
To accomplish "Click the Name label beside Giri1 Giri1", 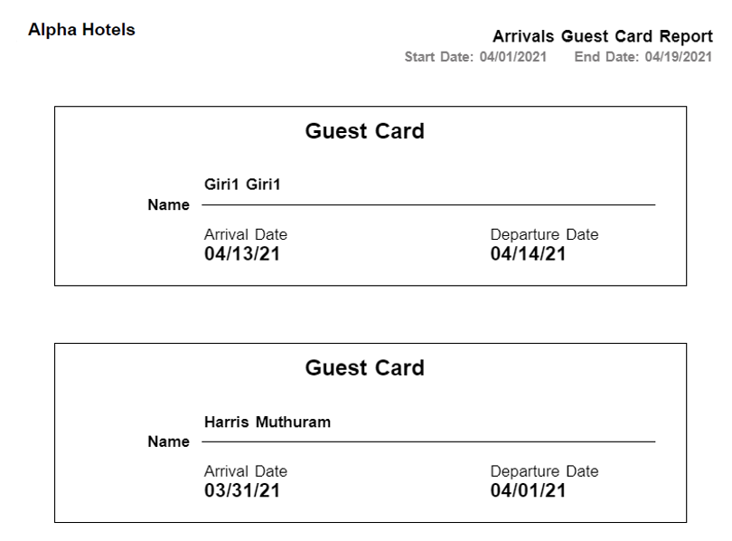I will (x=168, y=205).
